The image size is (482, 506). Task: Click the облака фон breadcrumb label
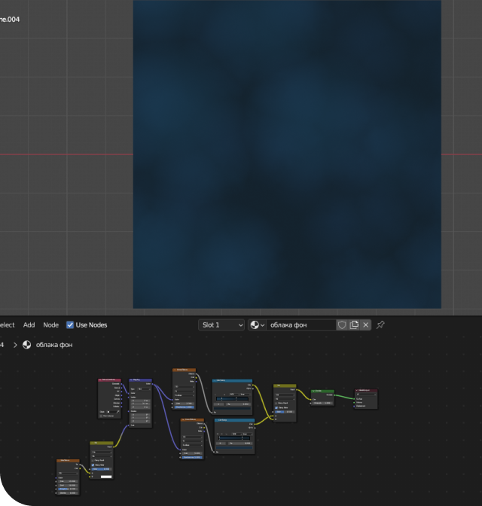point(54,345)
